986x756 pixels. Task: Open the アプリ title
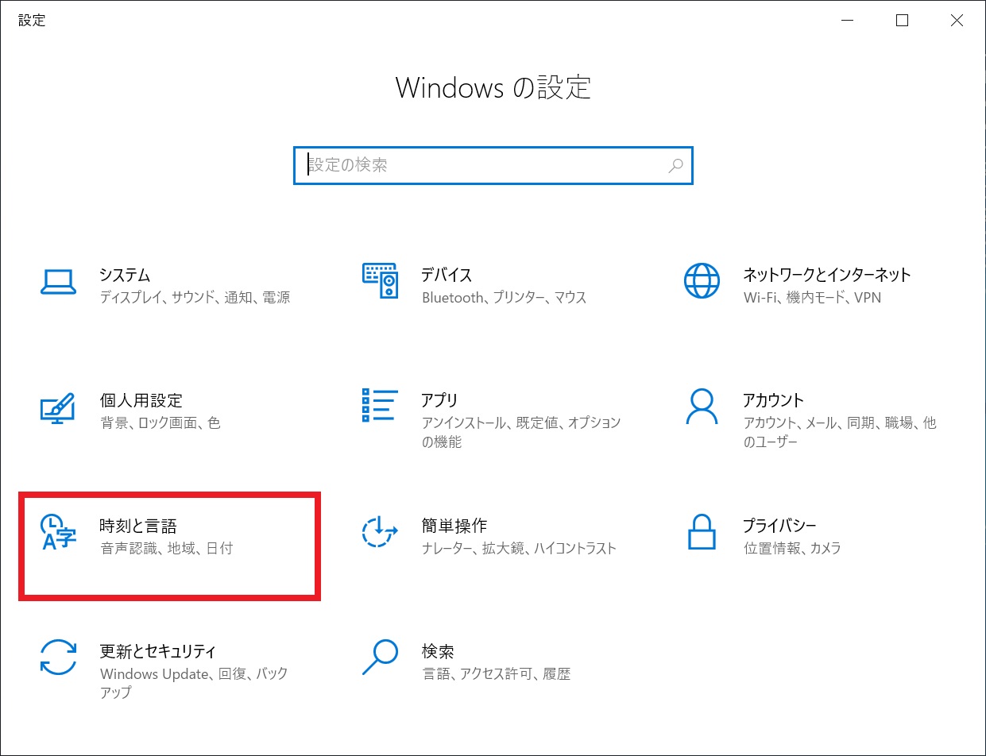click(440, 400)
